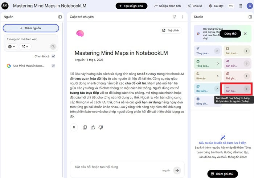Click the pink brain notebook emoji
This screenshot has width=254, height=178.
[80, 33]
